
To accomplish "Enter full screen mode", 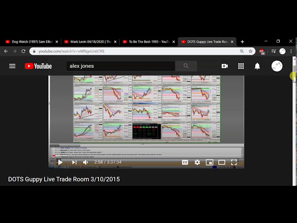I will click(x=234, y=162).
